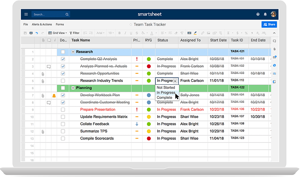
Task: Click the percent format icon
Action: [246, 33]
